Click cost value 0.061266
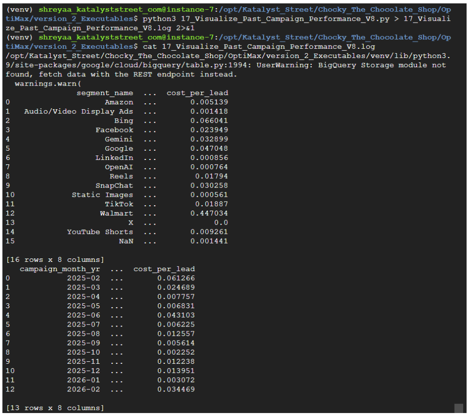The width and height of the screenshot is (469, 414). (x=176, y=278)
